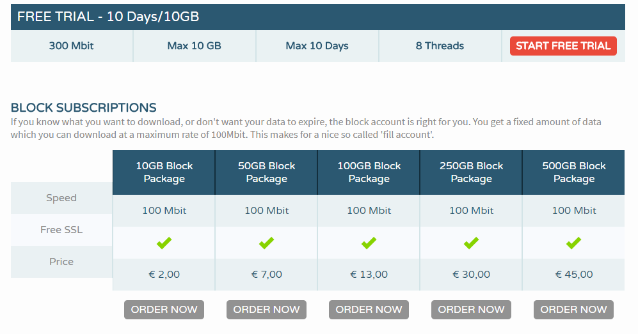Viewport: 638px width, 334px height.
Task: Order the 50GB Block Package
Action: tap(266, 310)
